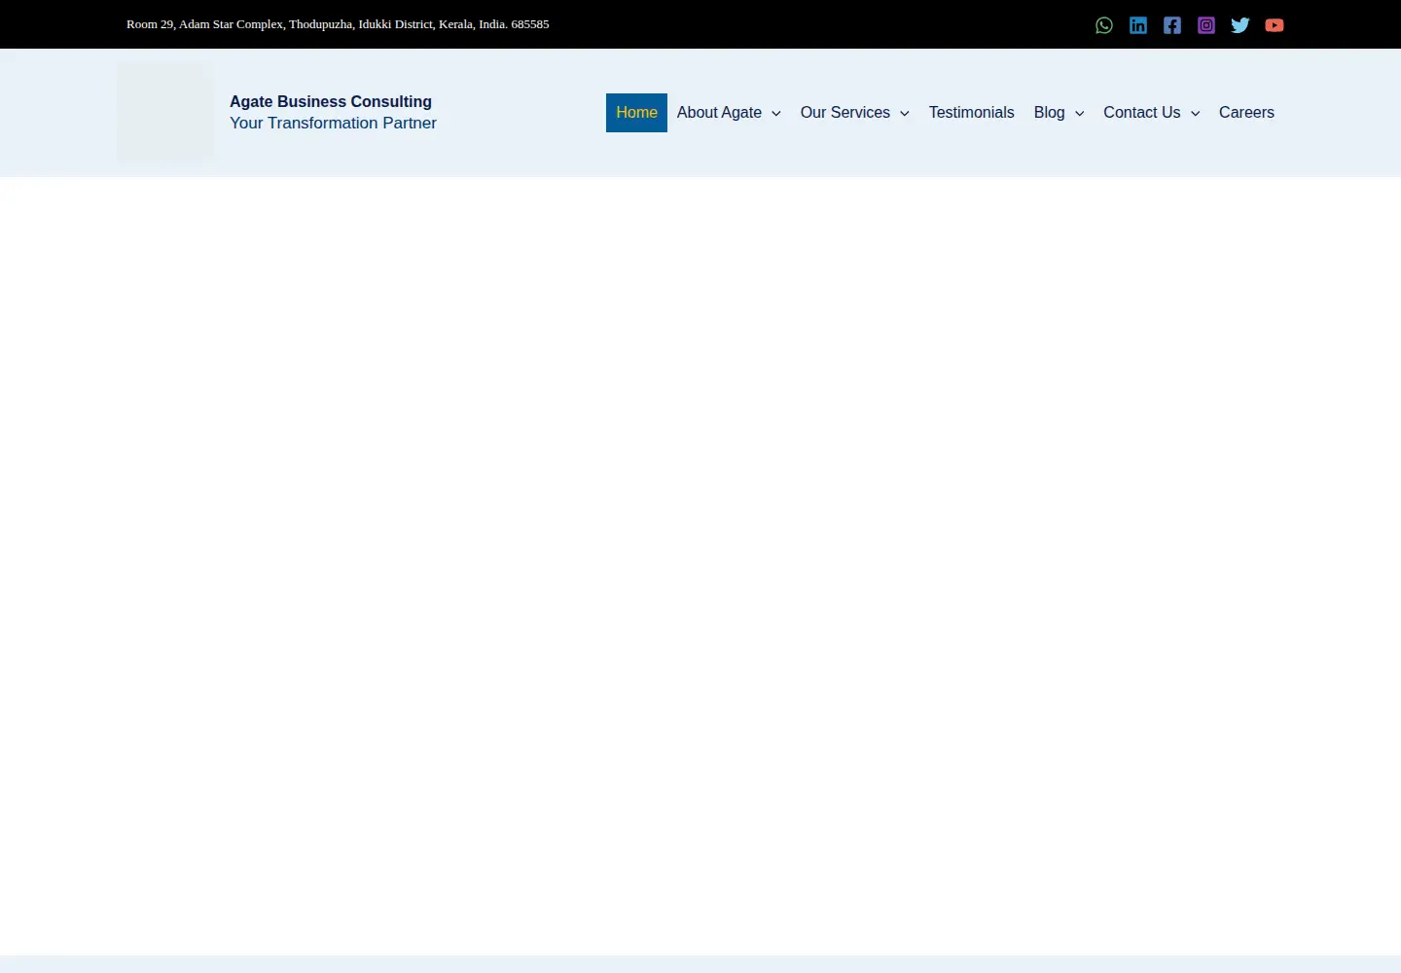Open the Instagram icon link
The width and height of the screenshot is (1401, 973).
pos(1206,25)
